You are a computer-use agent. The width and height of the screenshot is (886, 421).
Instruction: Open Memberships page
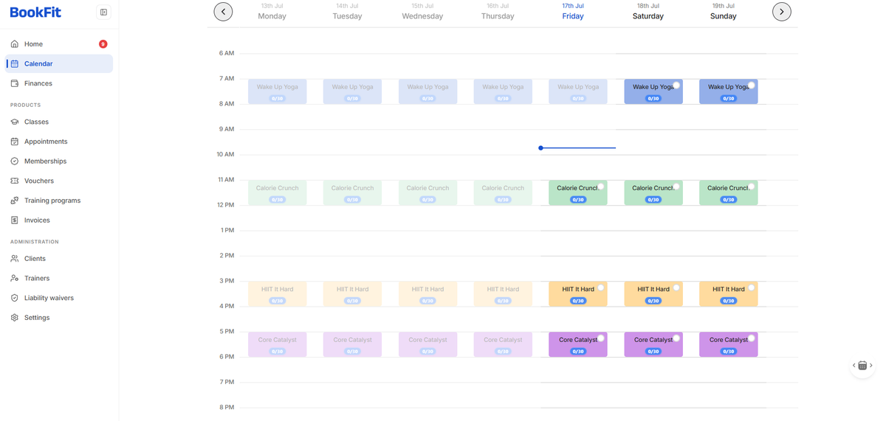(x=59, y=161)
